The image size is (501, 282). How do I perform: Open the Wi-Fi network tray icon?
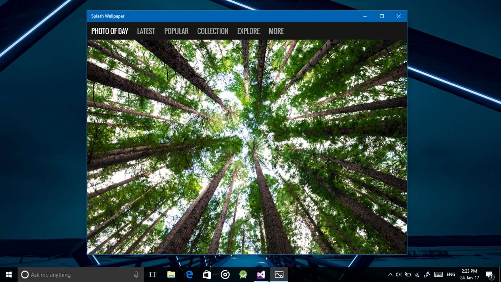click(x=417, y=275)
